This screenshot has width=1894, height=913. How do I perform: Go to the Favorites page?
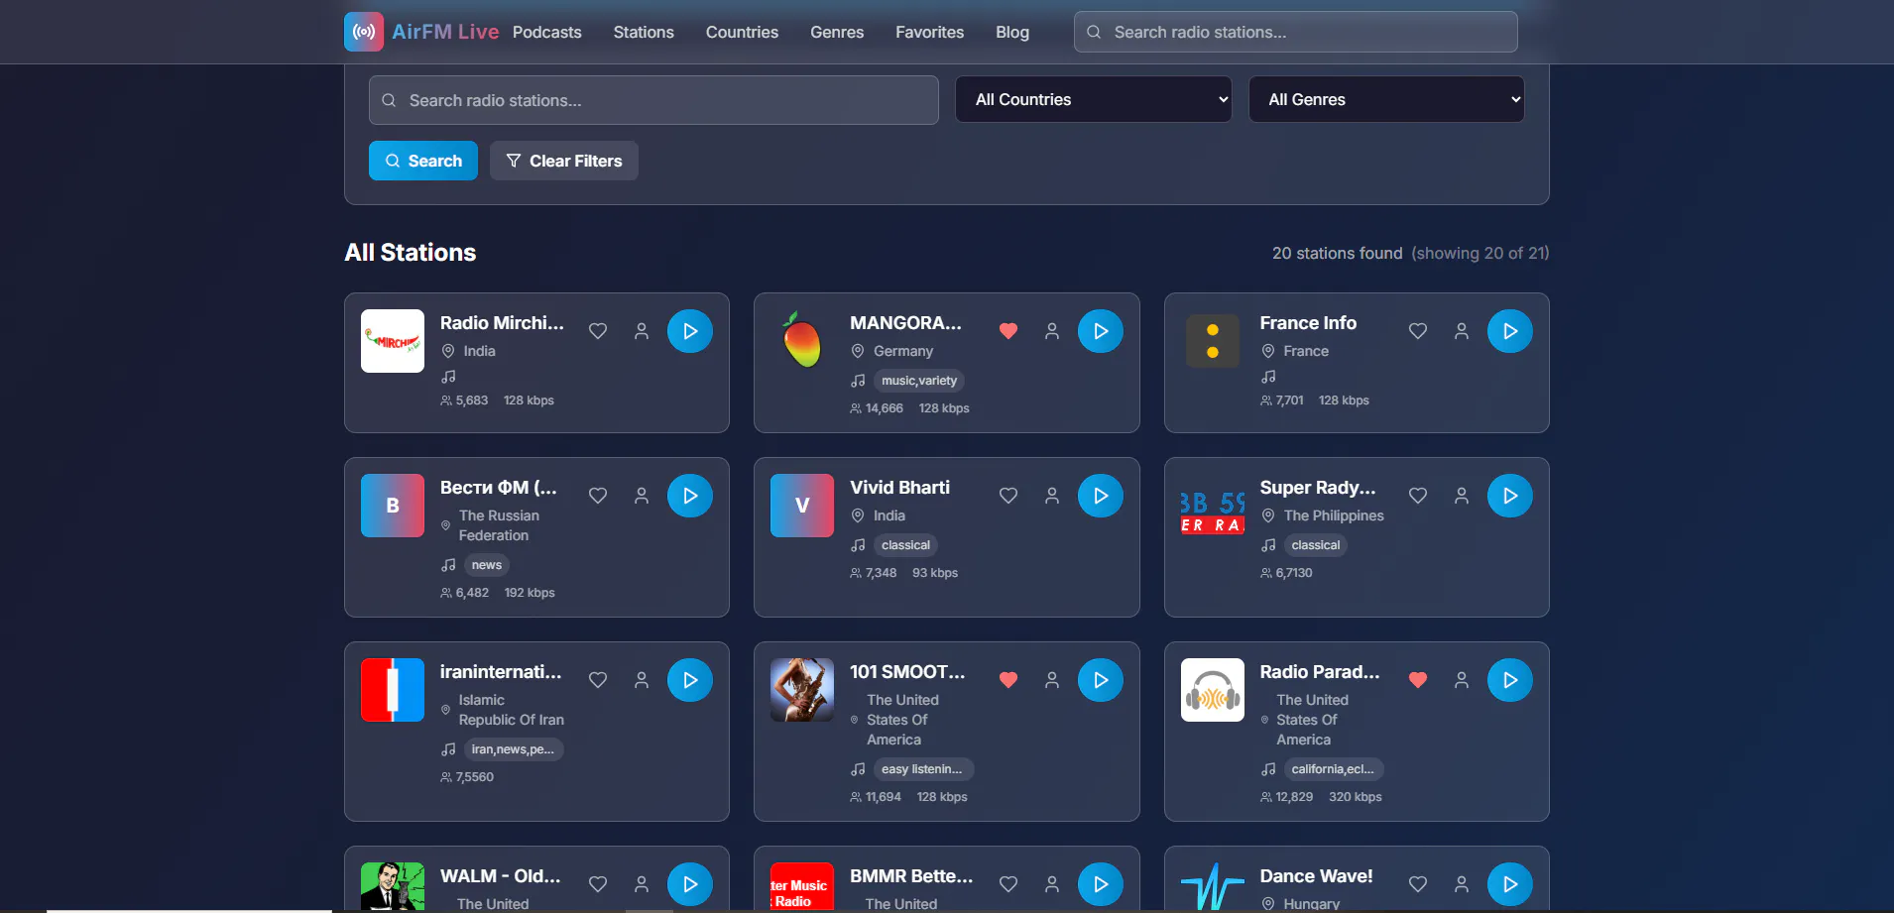tap(929, 32)
